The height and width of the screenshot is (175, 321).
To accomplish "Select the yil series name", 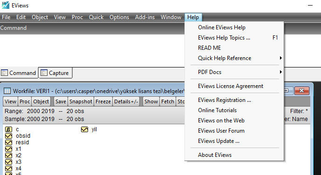I will coord(94,129).
